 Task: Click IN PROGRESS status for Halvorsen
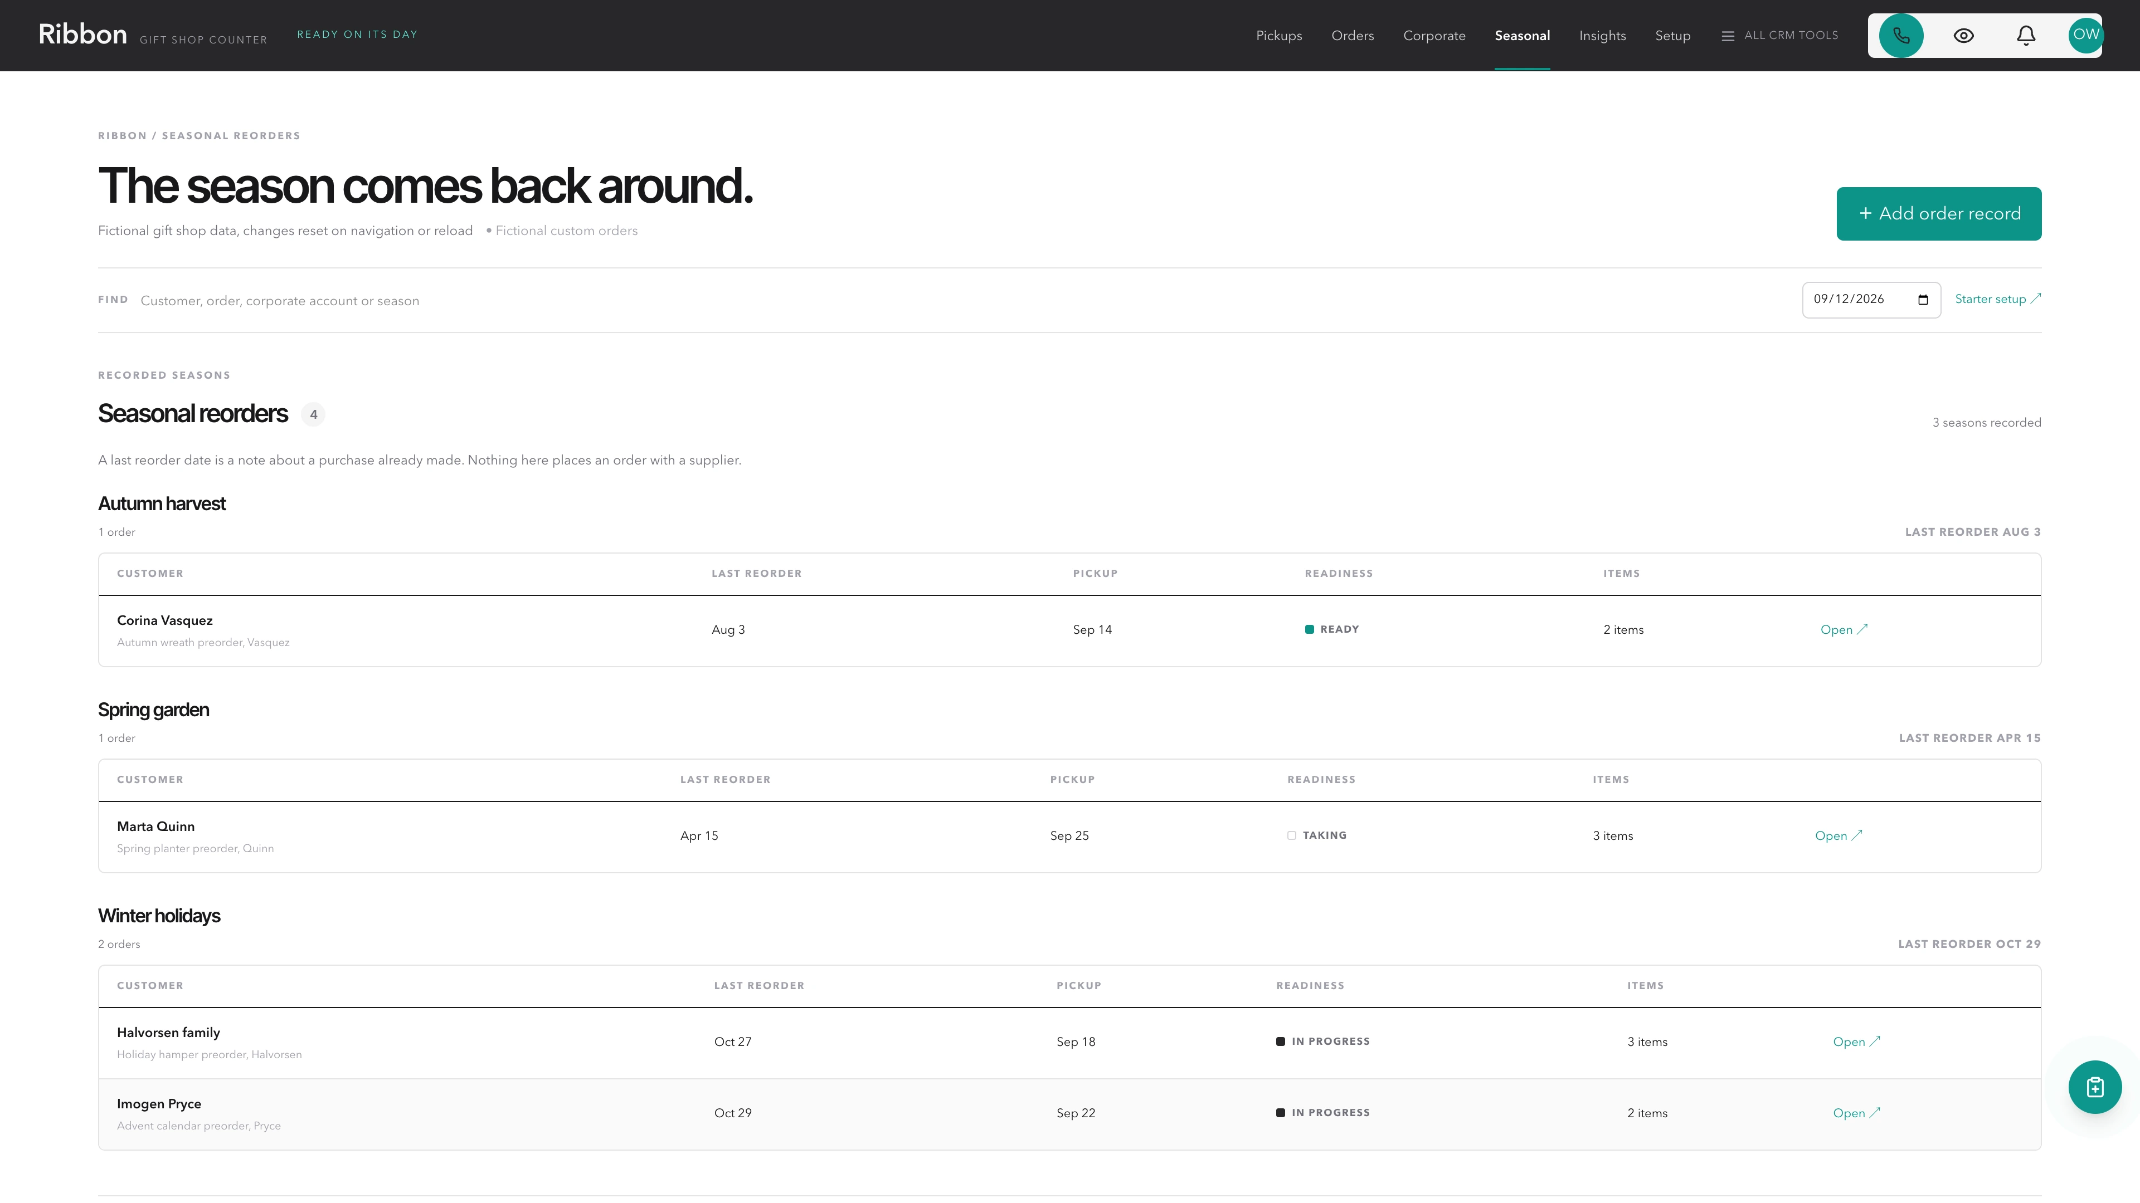click(x=1322, y=1041)
